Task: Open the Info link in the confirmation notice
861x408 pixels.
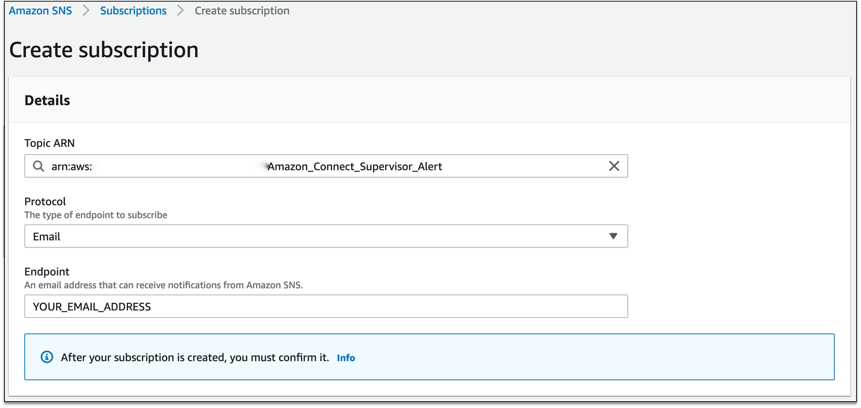Action: (346, 358)
